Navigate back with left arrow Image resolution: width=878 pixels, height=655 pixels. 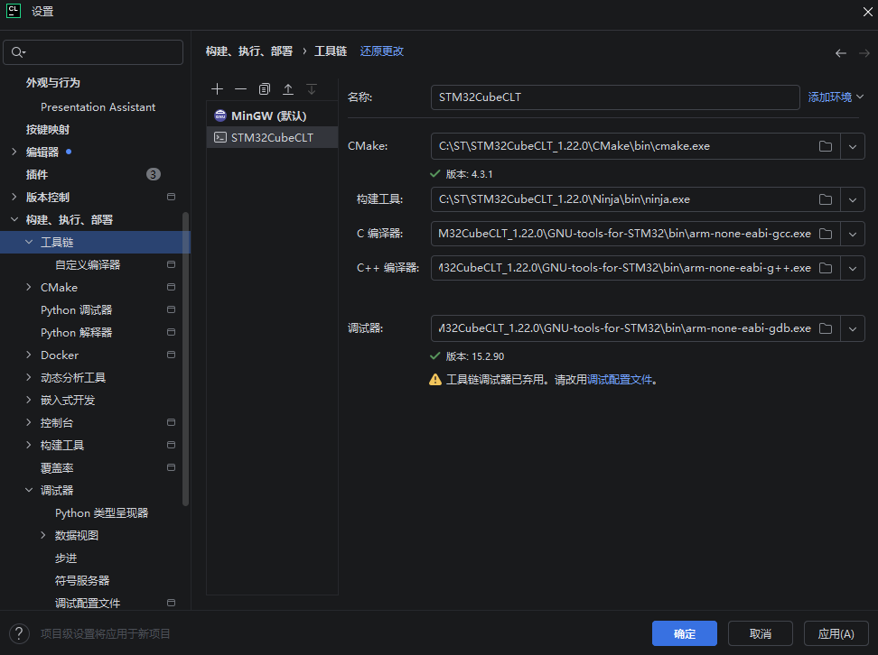(840, 53)
